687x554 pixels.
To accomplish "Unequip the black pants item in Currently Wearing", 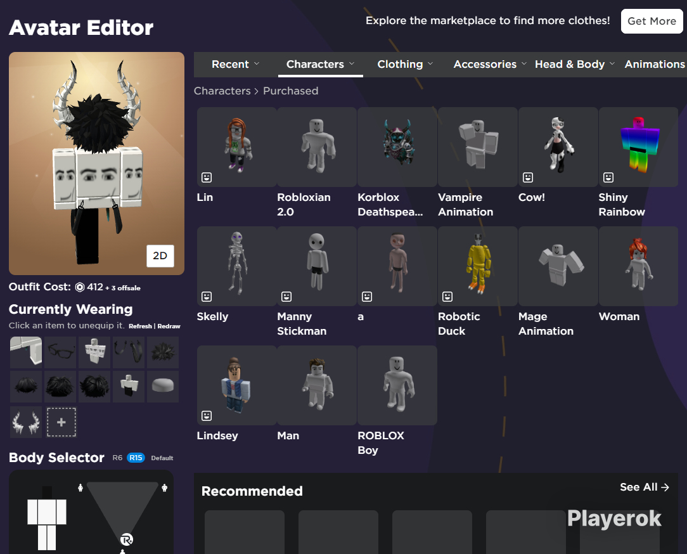I will [129, 387].
